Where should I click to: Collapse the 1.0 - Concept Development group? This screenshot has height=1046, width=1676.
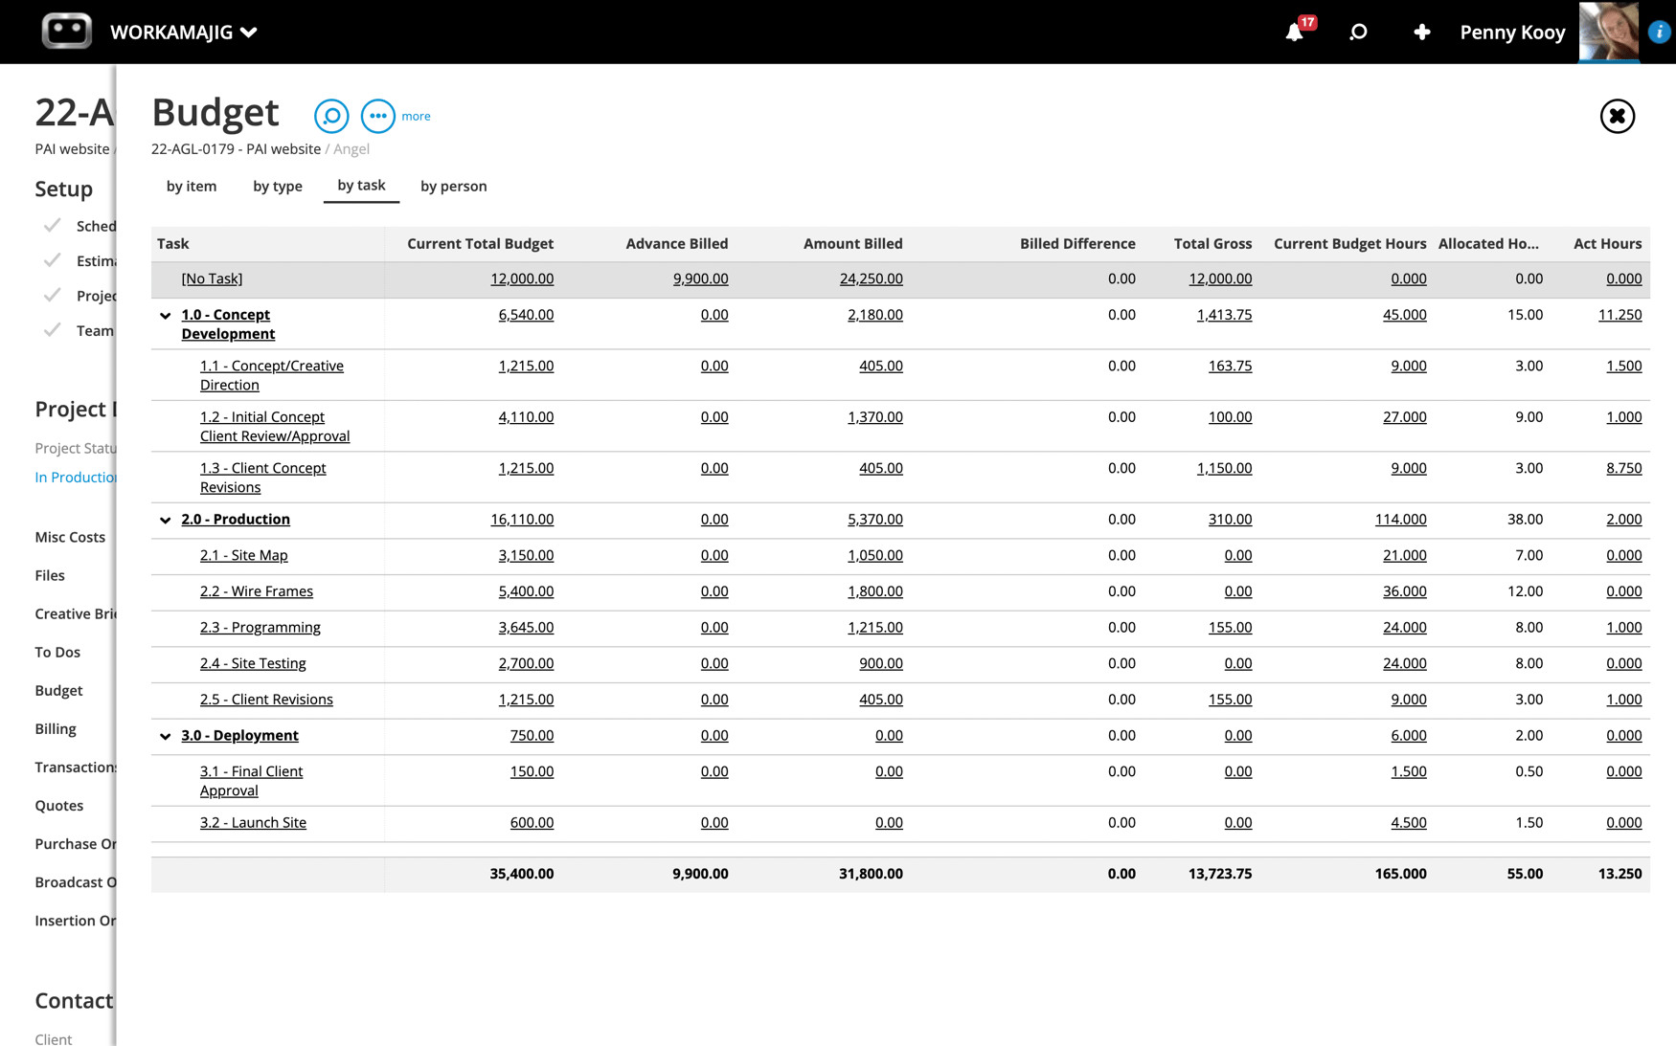[166, 316]
